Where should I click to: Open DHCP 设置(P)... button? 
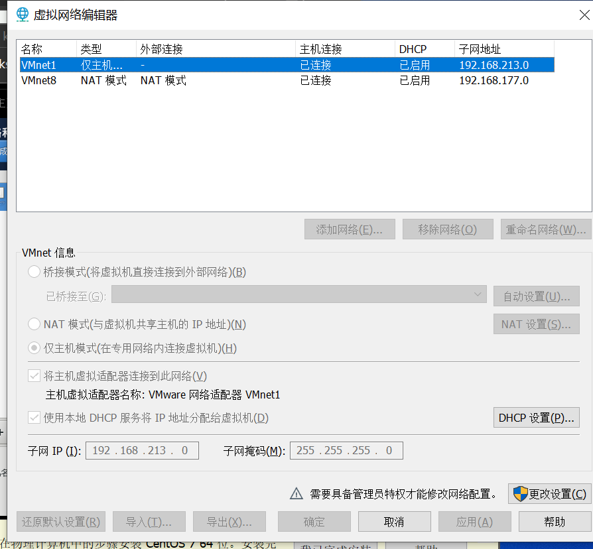pyautogui.click(x=536, y=418)
